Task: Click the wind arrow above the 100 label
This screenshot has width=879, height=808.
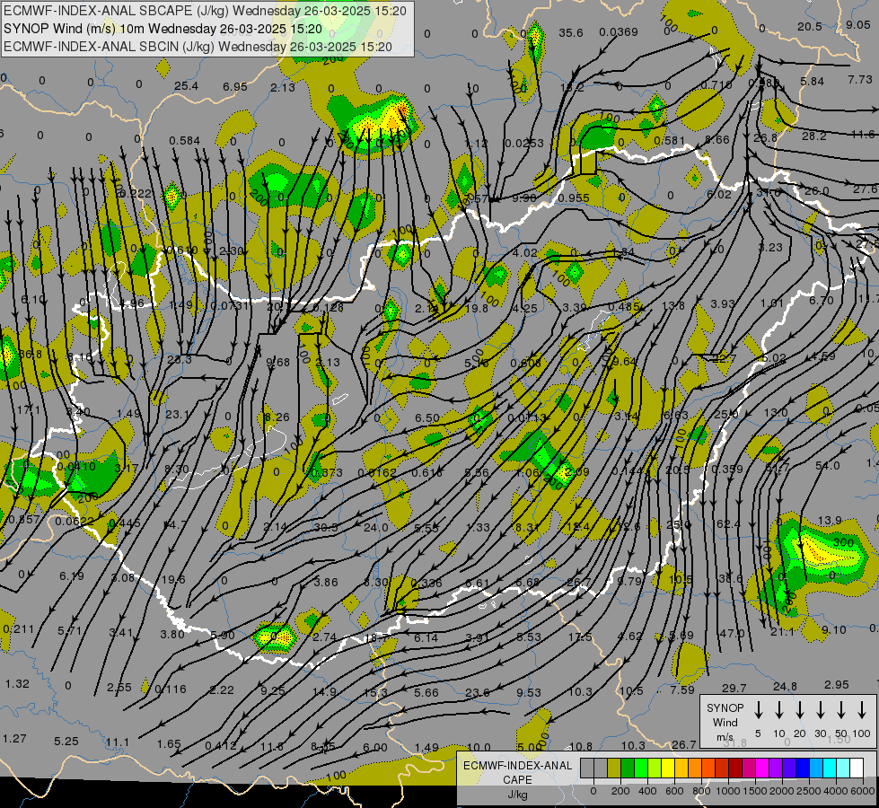Action: pyautogui.click(x=862, y=710)
